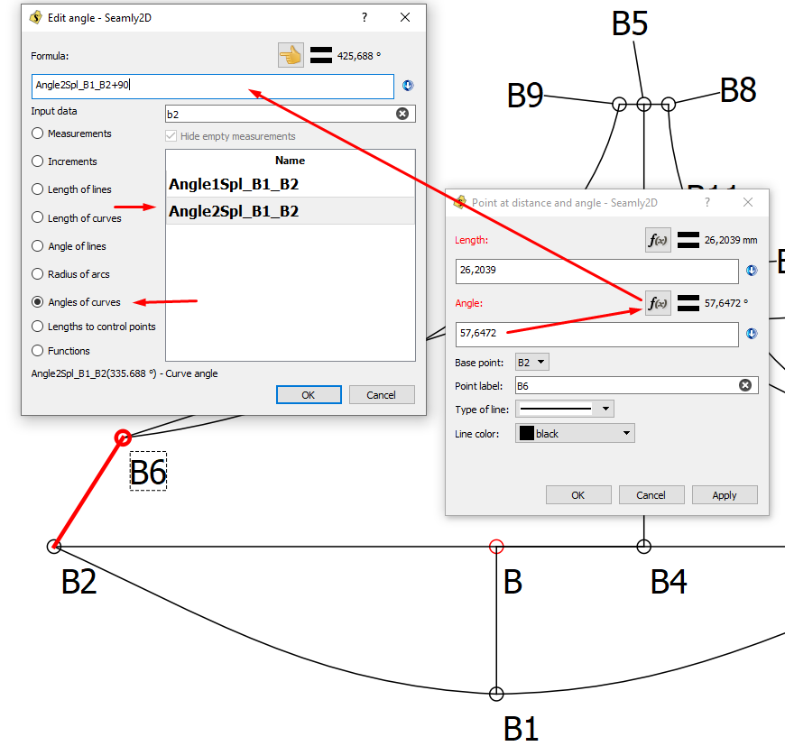The image size is (785, 746).
Task: Select the Functions radio option
Action: (x=38, y=351)
